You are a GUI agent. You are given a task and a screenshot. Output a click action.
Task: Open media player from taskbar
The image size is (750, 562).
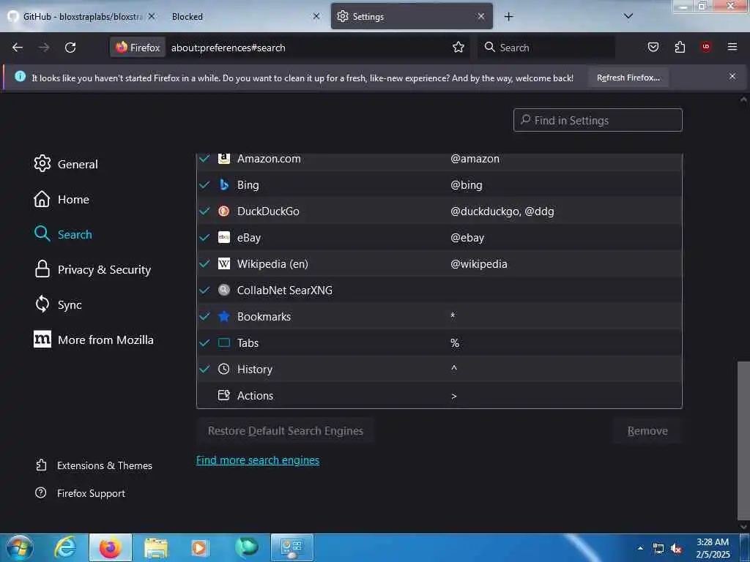pyautogui.click(x=201, y=548)
